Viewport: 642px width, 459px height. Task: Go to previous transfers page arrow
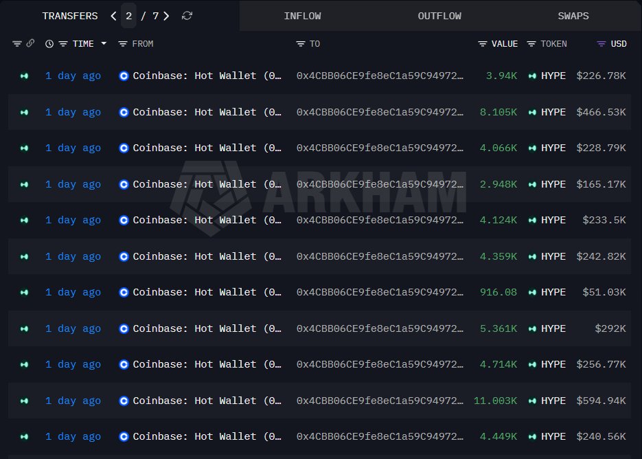click(113, 16)
